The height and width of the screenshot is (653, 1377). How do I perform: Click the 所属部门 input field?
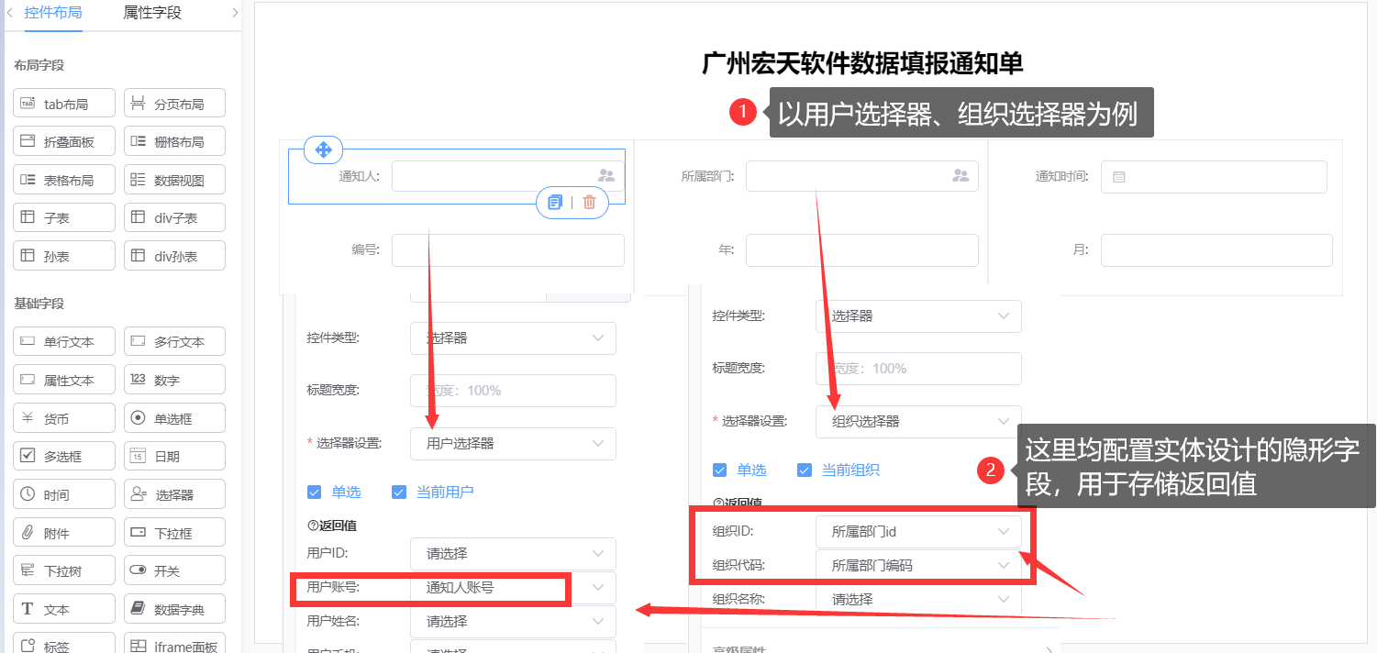point(862,176)
